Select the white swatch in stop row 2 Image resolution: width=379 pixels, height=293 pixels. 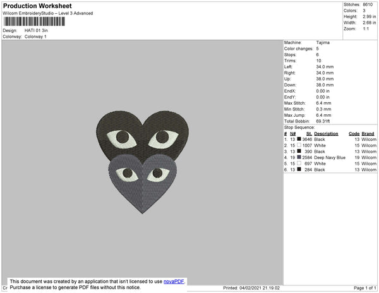299,145
